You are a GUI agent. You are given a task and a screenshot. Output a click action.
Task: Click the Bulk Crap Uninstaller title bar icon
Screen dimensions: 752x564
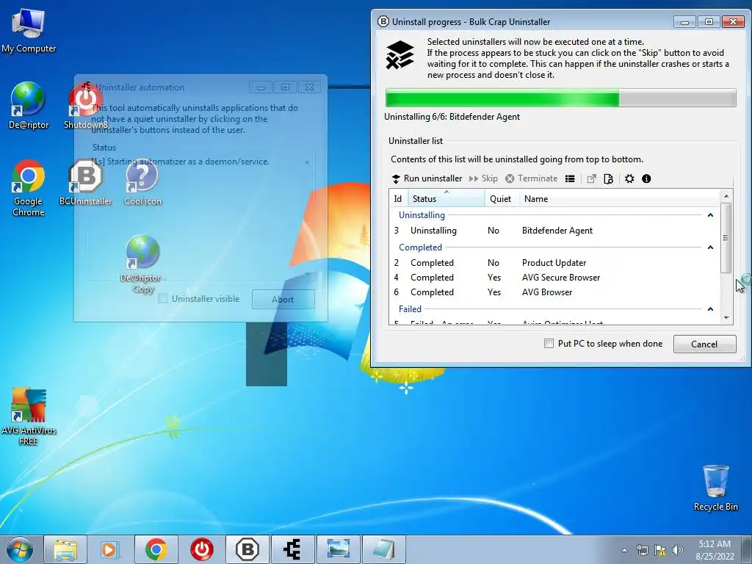(383, 21)
